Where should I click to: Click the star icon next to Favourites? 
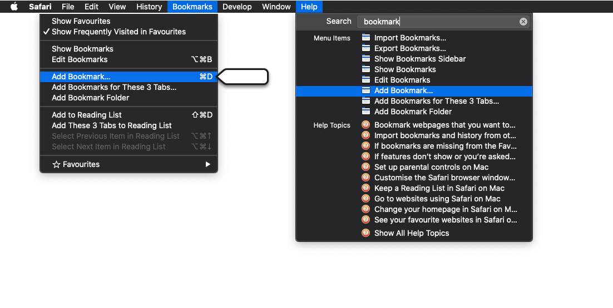(56, 164)
